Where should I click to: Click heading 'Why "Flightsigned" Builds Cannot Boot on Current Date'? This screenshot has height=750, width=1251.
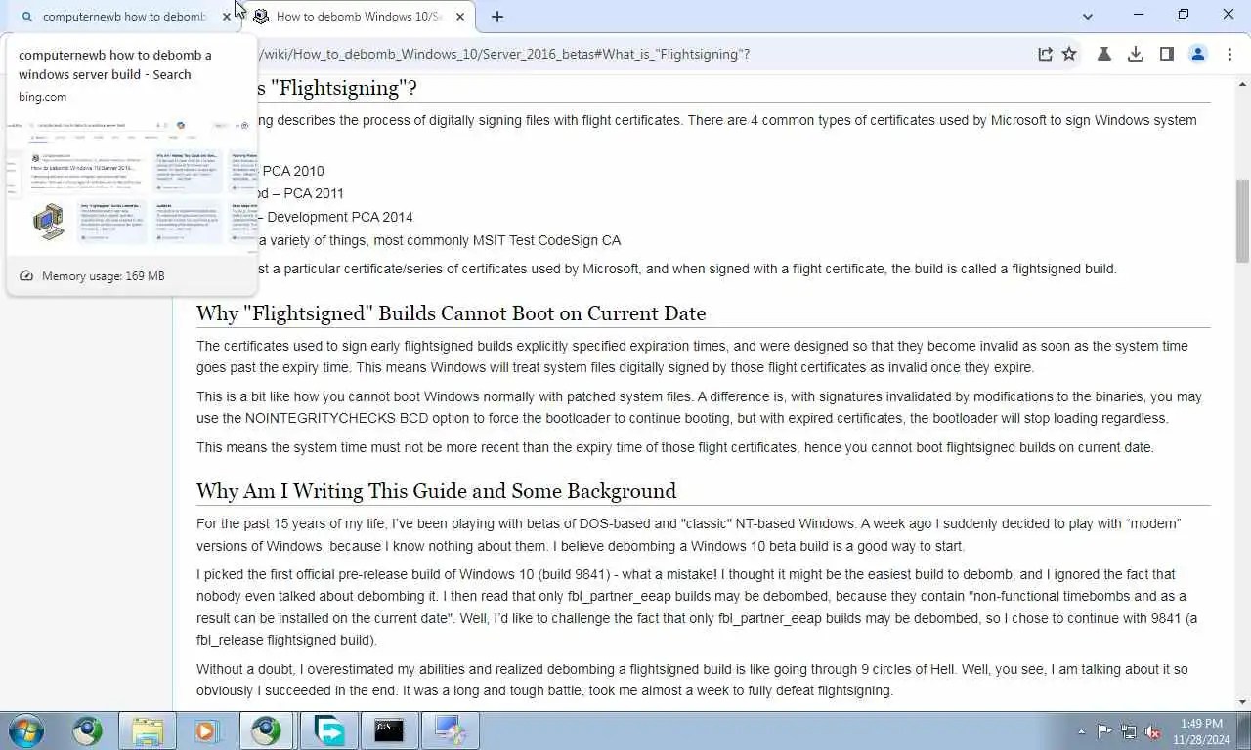click(451, 312)
